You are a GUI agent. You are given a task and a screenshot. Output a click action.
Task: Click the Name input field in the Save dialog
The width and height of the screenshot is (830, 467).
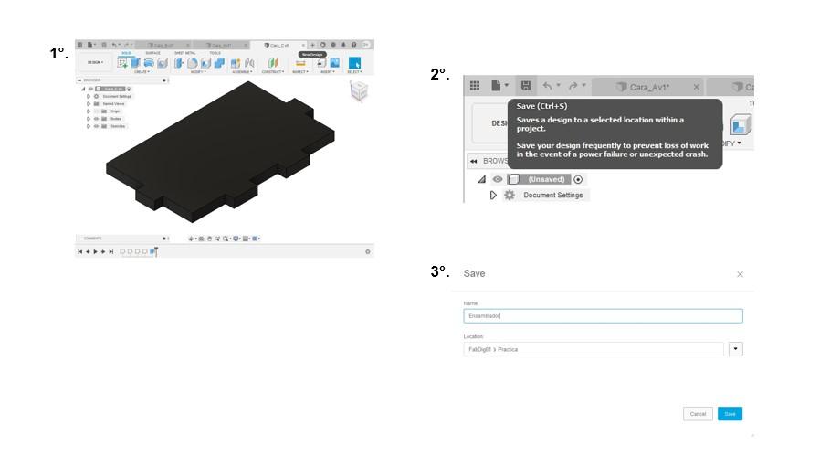pyautogui.click(x=603, y=316)
